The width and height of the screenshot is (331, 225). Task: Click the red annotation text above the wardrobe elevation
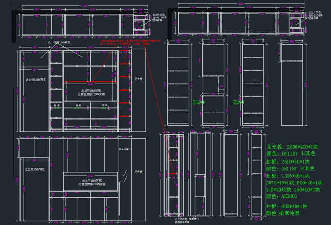click(x=131, y=42)
